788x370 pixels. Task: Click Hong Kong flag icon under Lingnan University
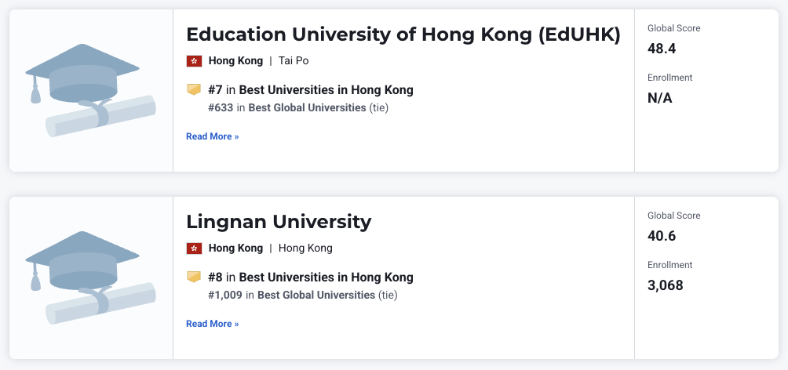point(194,248)
